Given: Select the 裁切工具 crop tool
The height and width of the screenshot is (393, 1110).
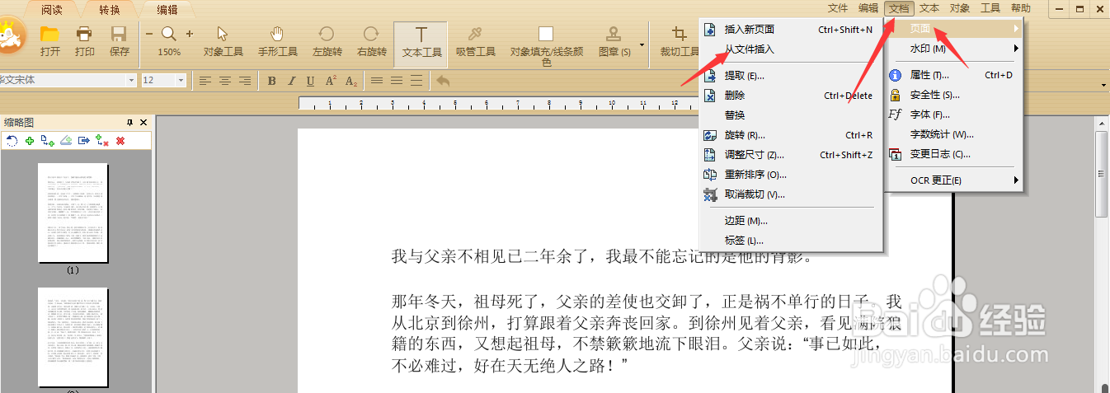Looking at the screenshot, I should (x=680, y=41).
